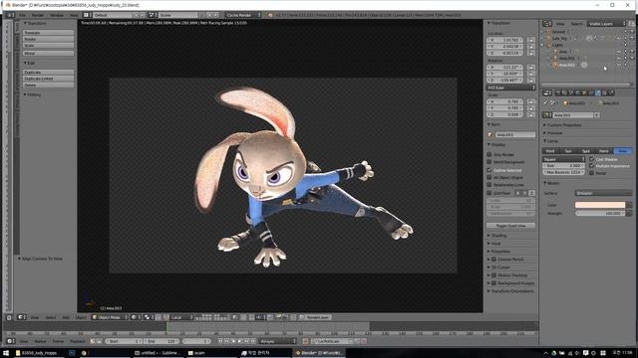Click the timeline editor type icon
Screen dimensions: 638x358
pyautogui.click(x=11, y=341)
